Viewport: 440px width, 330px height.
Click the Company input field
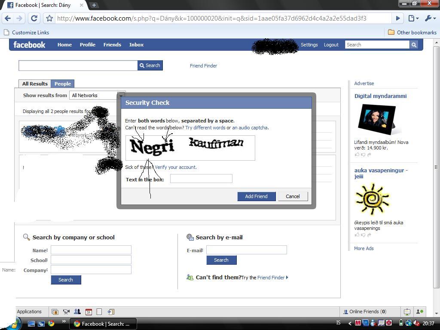[91, 270]
